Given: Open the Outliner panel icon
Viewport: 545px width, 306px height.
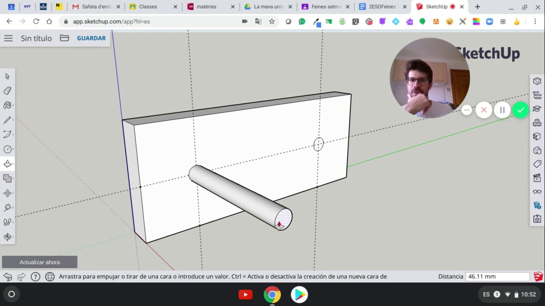Looking at the screenshot, I should [x=537, y=95].
